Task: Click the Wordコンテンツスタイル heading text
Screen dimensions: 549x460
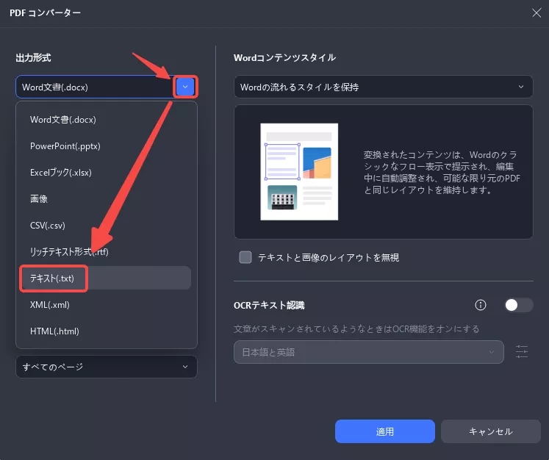Action: pos(284,58)
